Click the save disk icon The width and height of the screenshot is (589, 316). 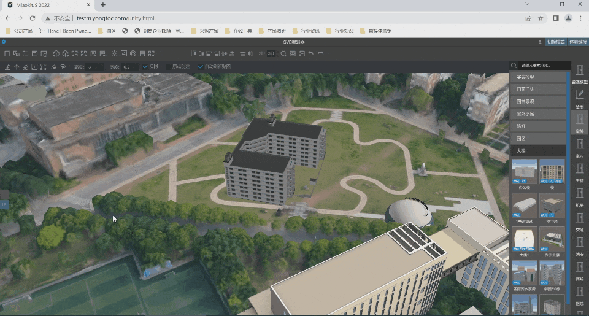click(35, 53)
